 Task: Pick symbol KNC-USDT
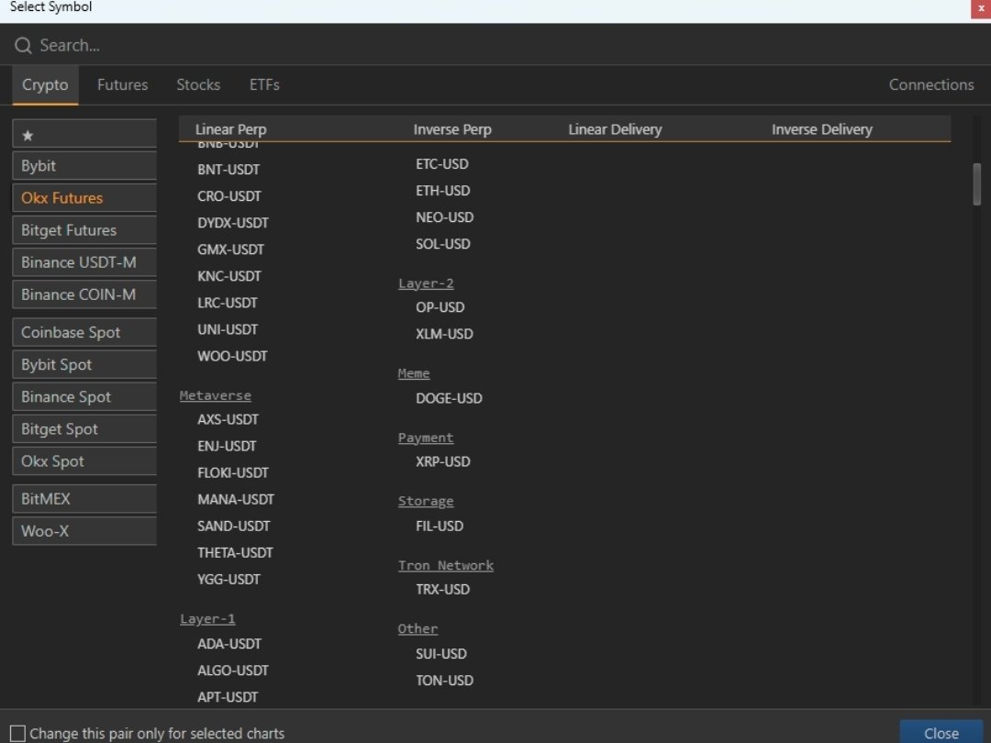[228, 276]
